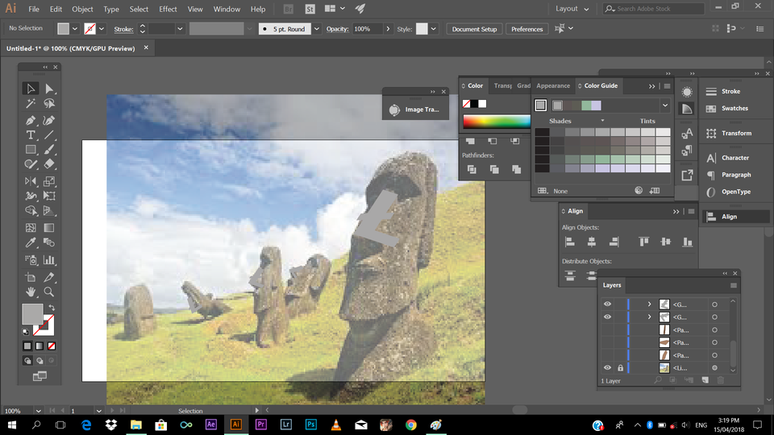Select the Type tool
This screenshot has width=774, height=435.
click(x=31, y=135)
